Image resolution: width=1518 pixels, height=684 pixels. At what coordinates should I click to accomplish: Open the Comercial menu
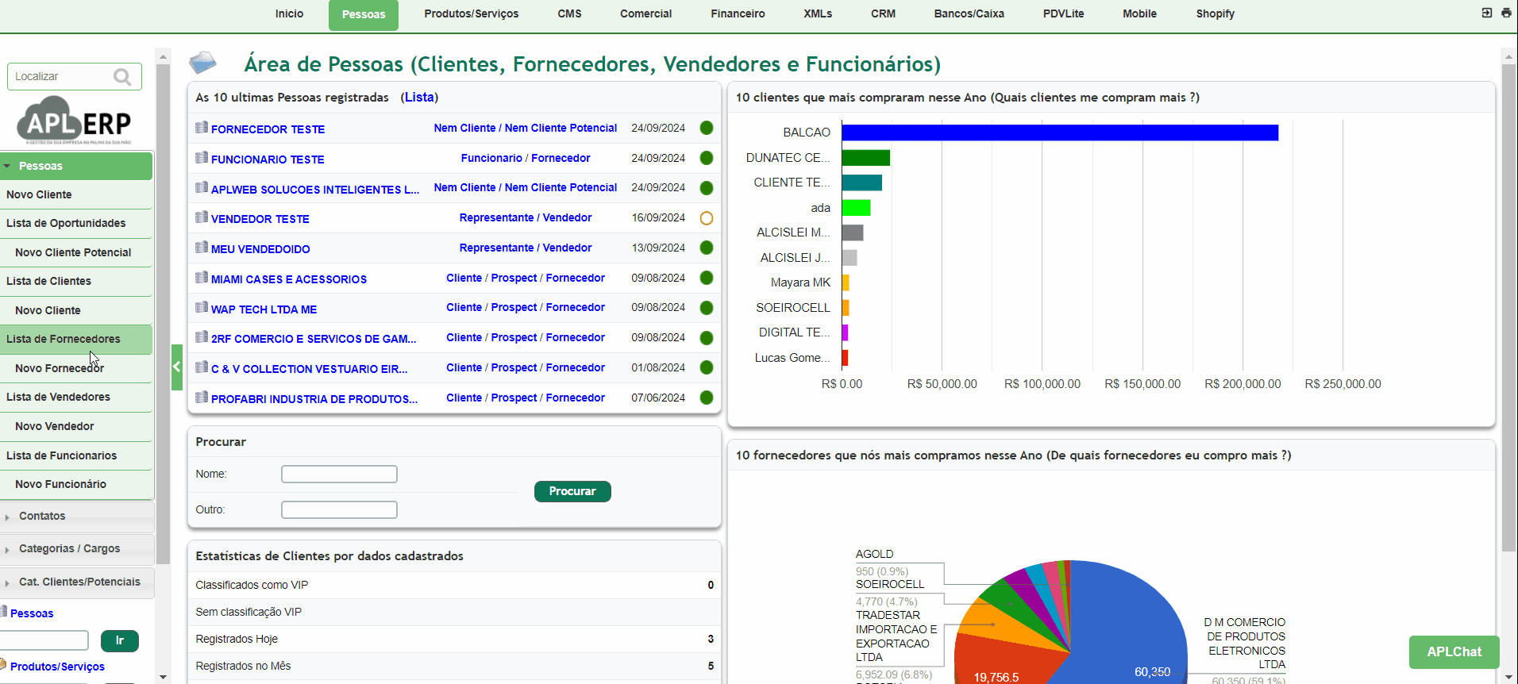[x=646, y=13]
